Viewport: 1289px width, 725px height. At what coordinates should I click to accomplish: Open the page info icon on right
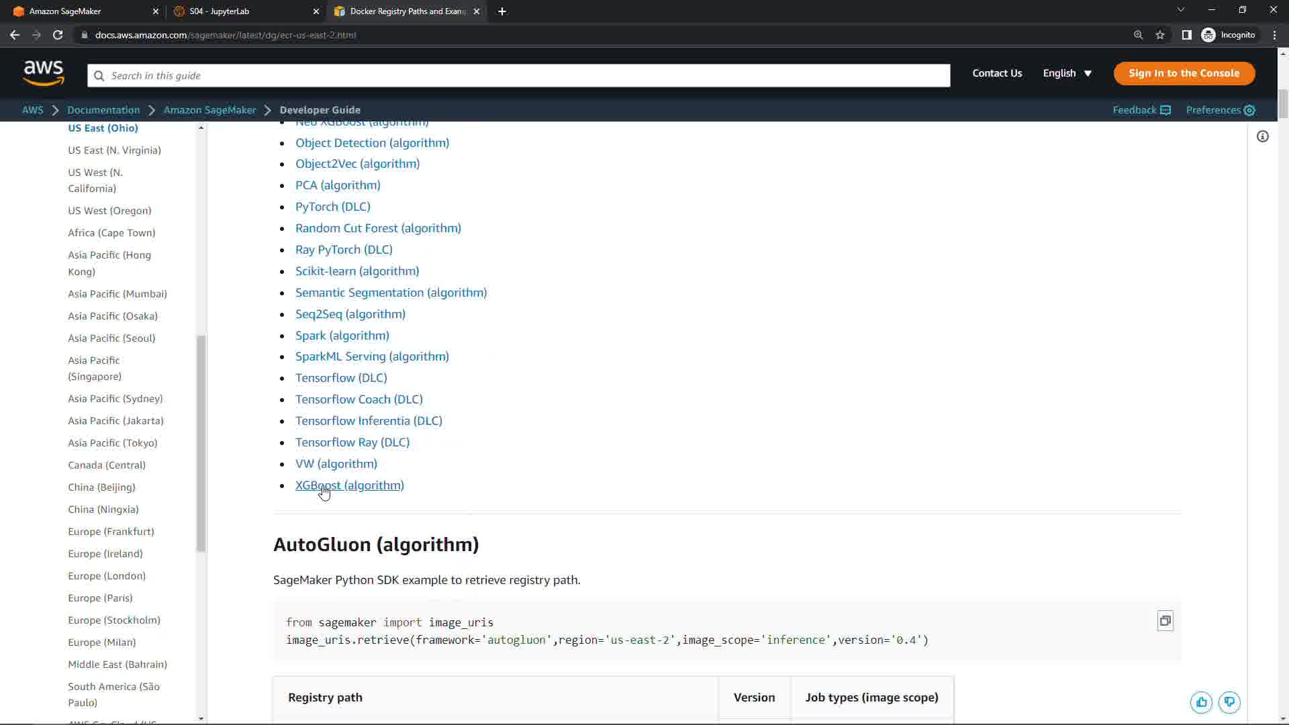(x=1262, y=137)
